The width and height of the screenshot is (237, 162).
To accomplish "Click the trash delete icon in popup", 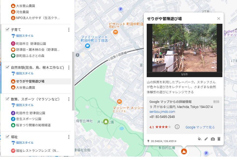I will 219,139.
